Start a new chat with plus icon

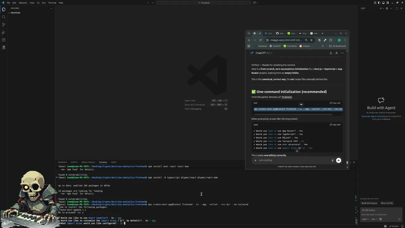381,8
